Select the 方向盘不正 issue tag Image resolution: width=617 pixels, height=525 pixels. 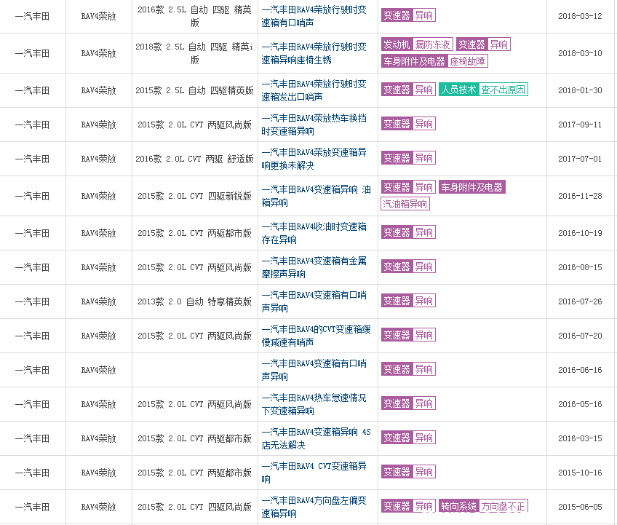(503, 506)
